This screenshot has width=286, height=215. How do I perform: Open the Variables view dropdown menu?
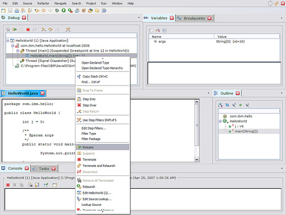pos(281,18)
